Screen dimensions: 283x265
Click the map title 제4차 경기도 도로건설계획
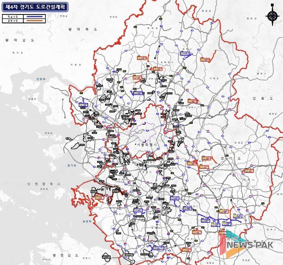pos(34,6)
